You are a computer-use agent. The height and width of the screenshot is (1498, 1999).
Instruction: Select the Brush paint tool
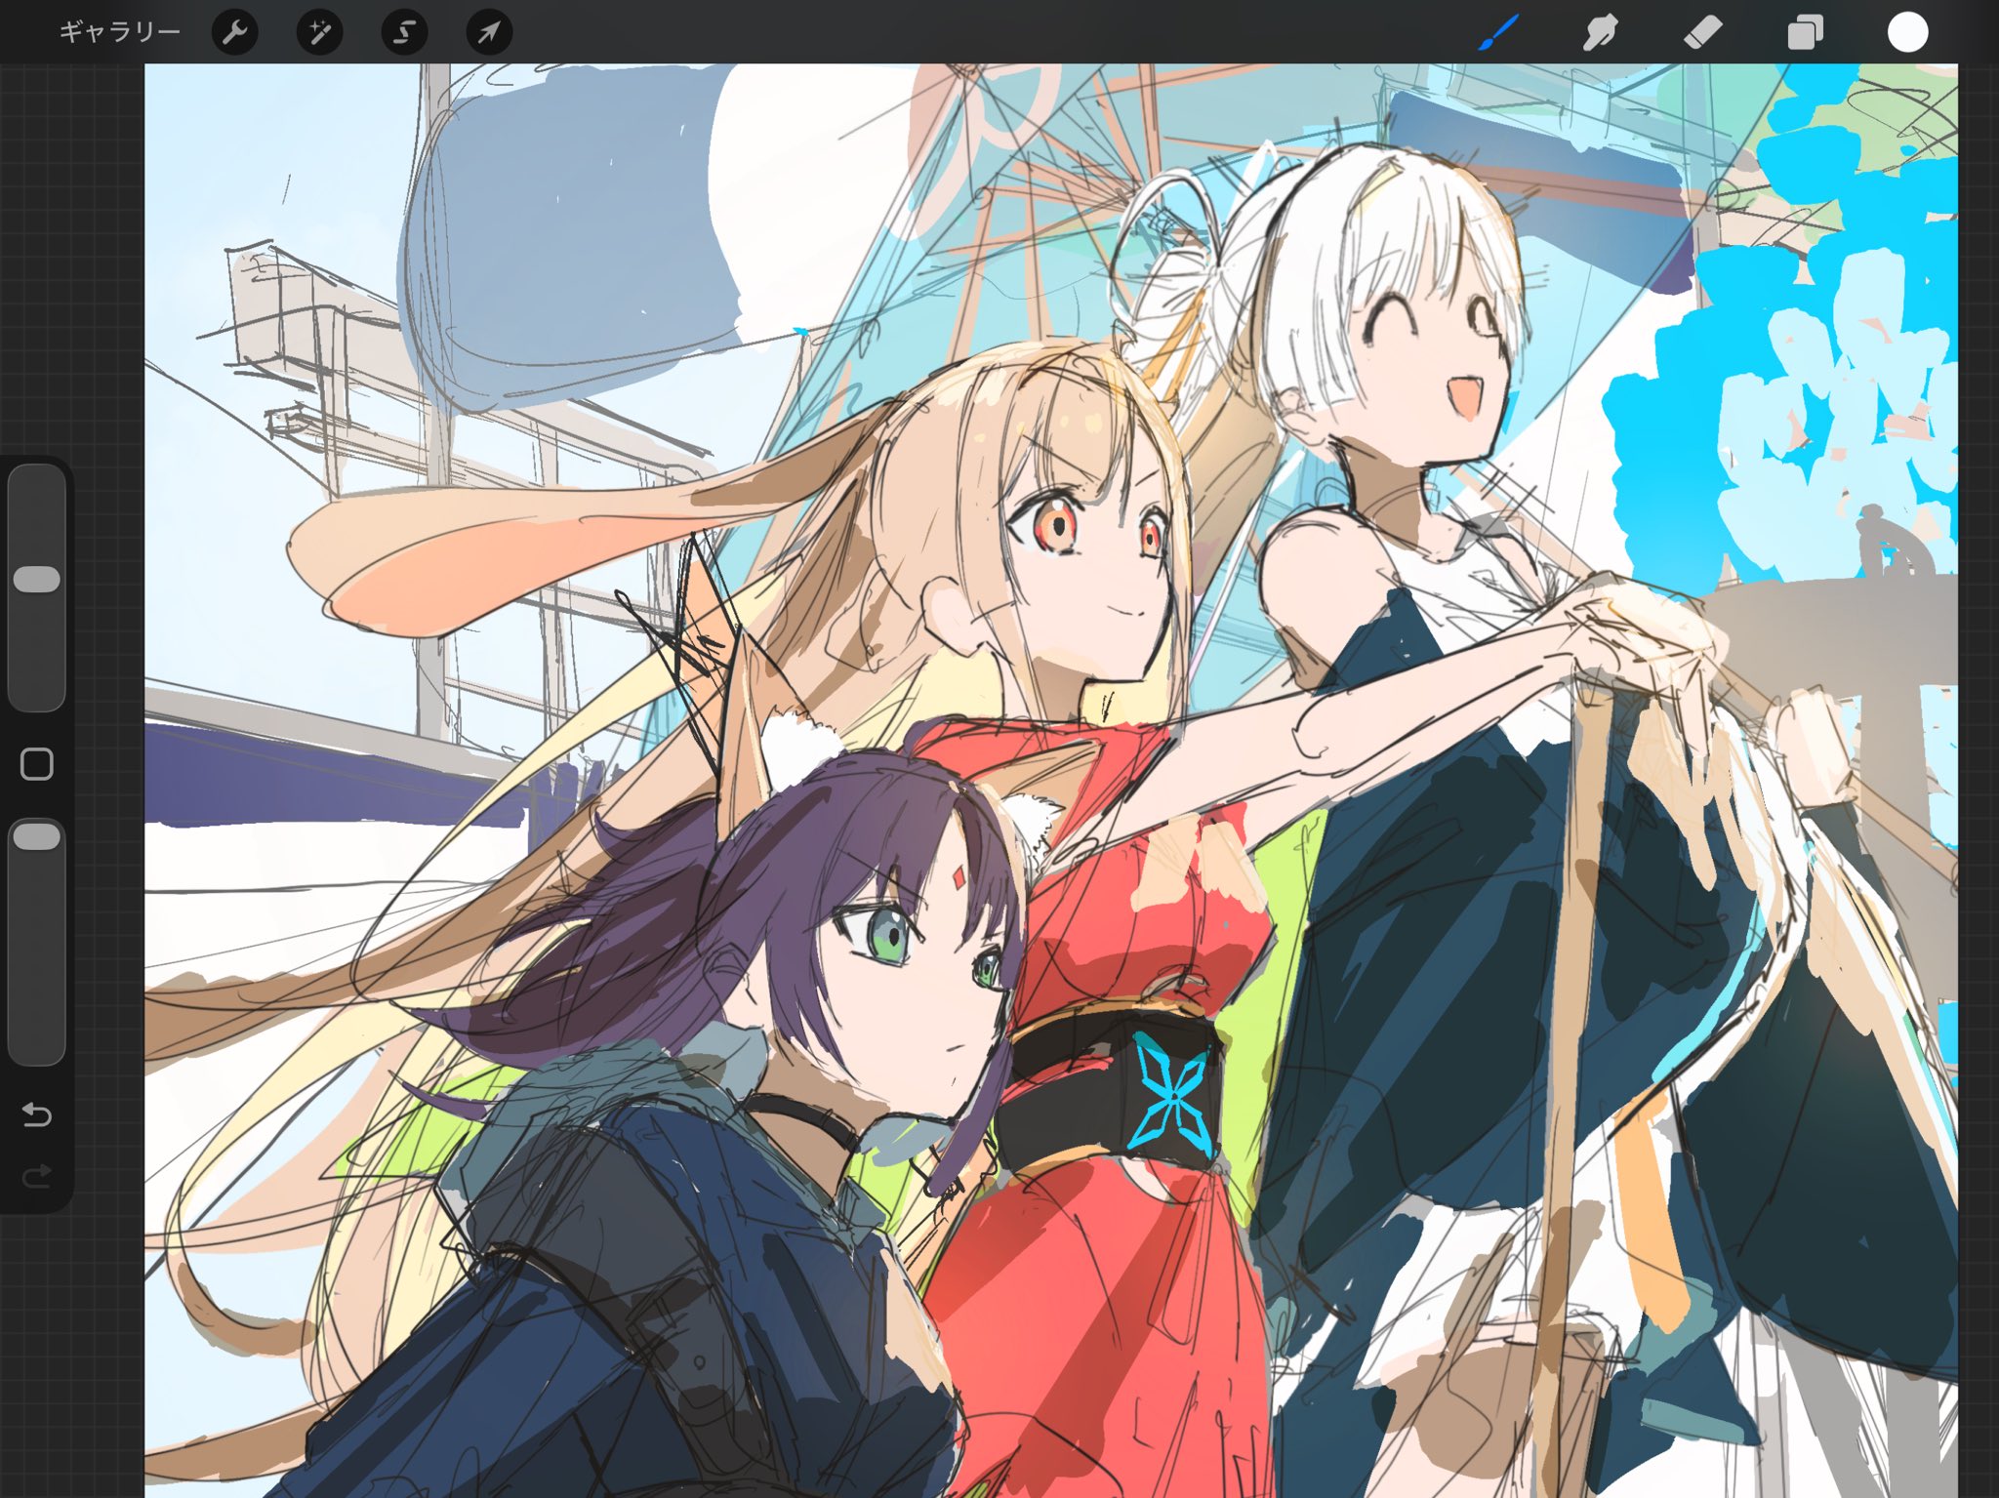click(1498, 32)
